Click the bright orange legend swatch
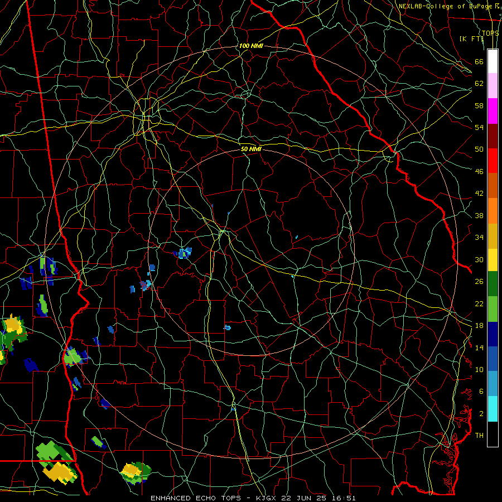Image resolution: width=502 pixels, height=502 pixels. (493, 211)
